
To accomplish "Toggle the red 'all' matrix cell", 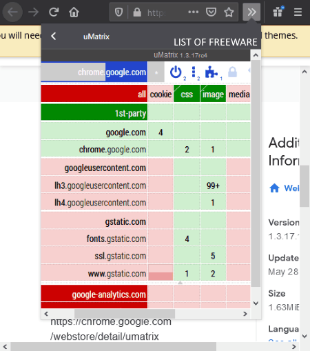I will pos(94,94).
